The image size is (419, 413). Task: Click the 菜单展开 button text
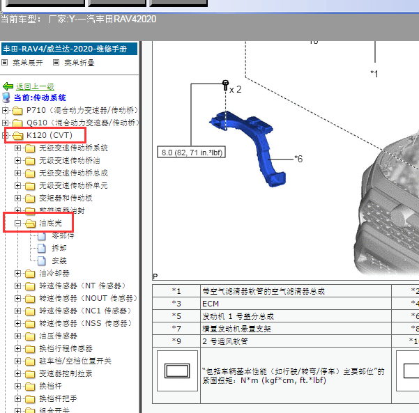(x=28, y=63)
